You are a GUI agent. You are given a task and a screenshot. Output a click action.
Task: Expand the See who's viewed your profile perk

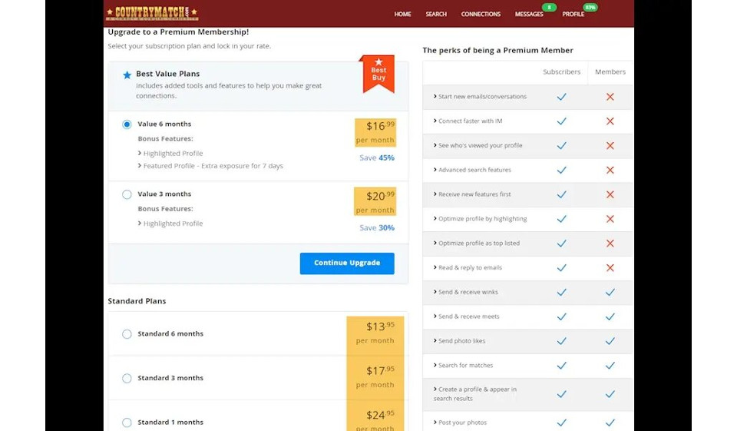[480, 145]
